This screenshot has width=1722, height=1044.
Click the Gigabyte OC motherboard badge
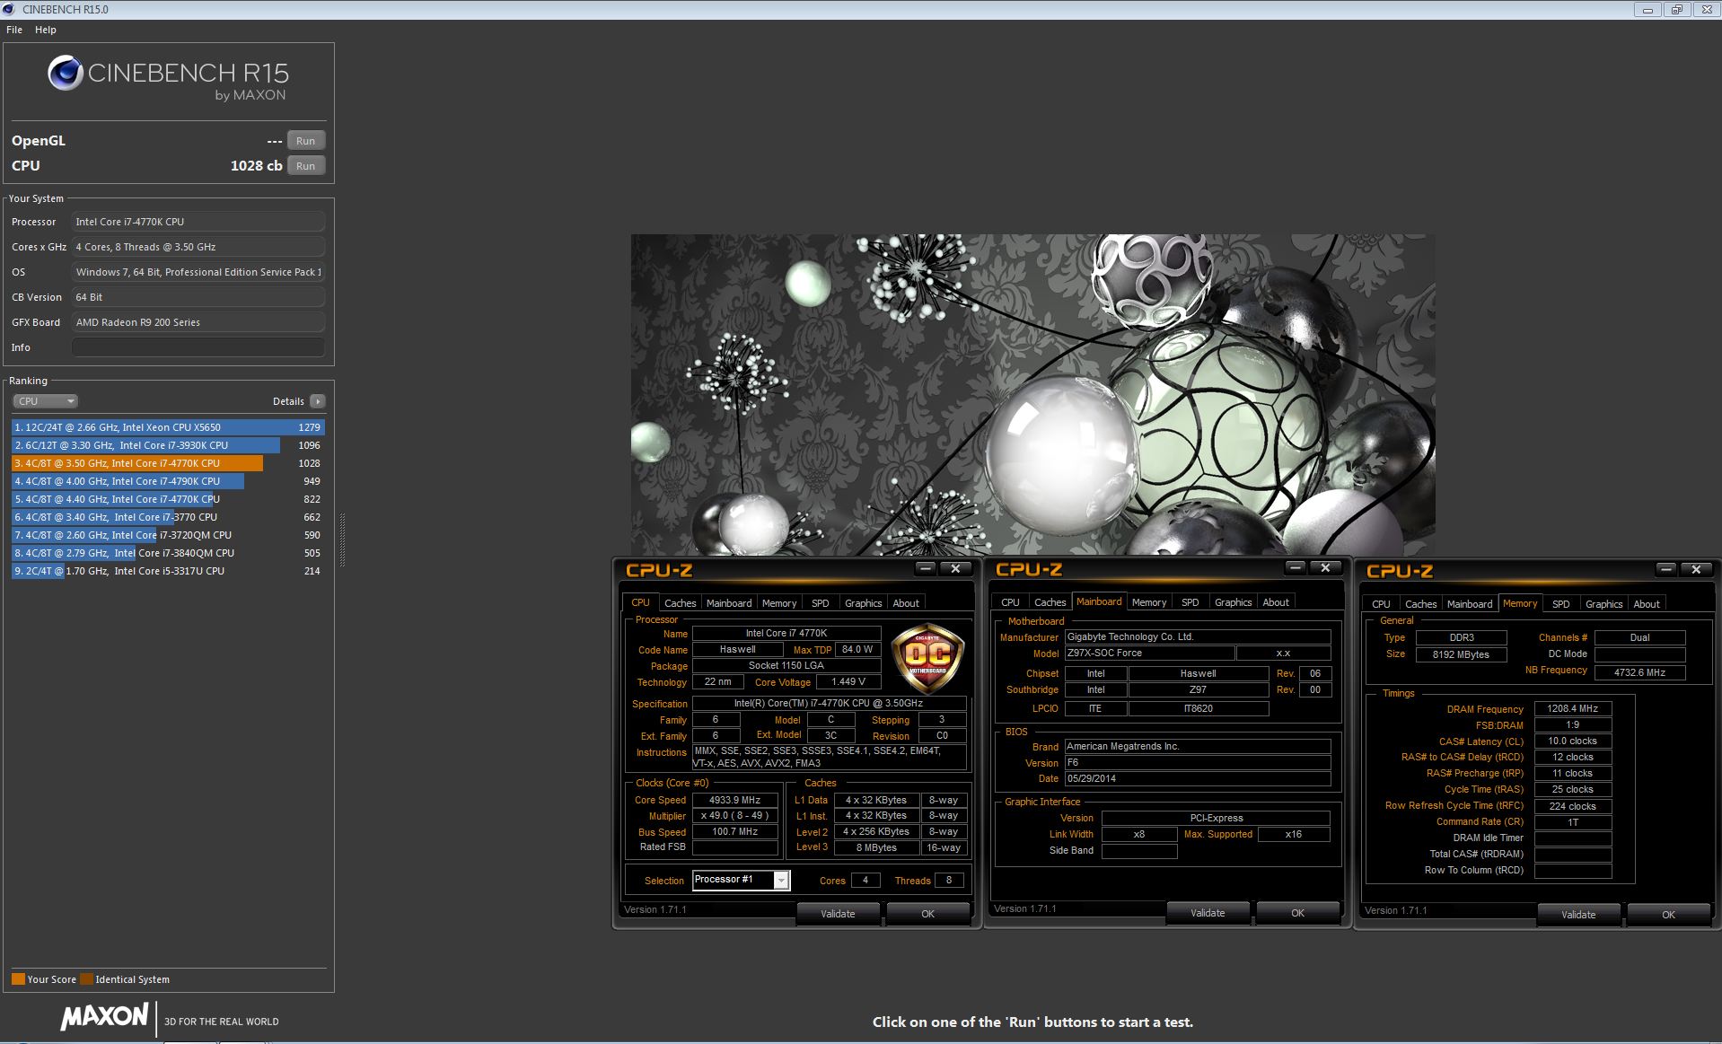point(927,658)
